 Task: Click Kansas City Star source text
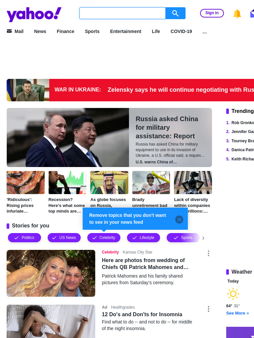coord(138,252)
